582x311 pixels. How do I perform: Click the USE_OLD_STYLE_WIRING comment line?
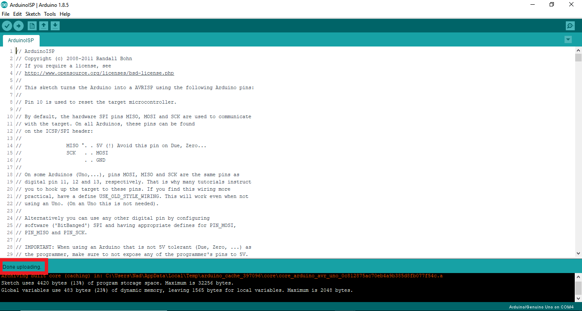(x=132, y=196)
